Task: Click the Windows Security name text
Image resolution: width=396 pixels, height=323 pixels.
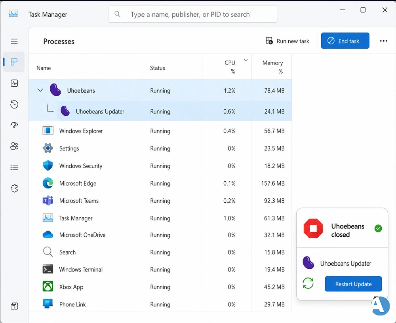Action: 81,166
